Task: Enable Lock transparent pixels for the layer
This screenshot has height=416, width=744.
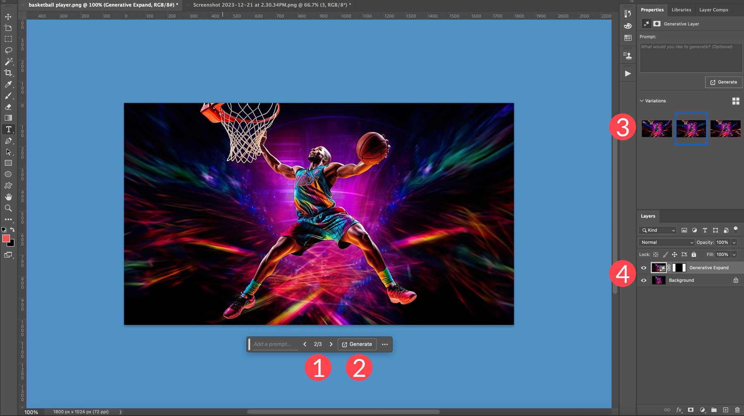Action: [x=656, y=255]
